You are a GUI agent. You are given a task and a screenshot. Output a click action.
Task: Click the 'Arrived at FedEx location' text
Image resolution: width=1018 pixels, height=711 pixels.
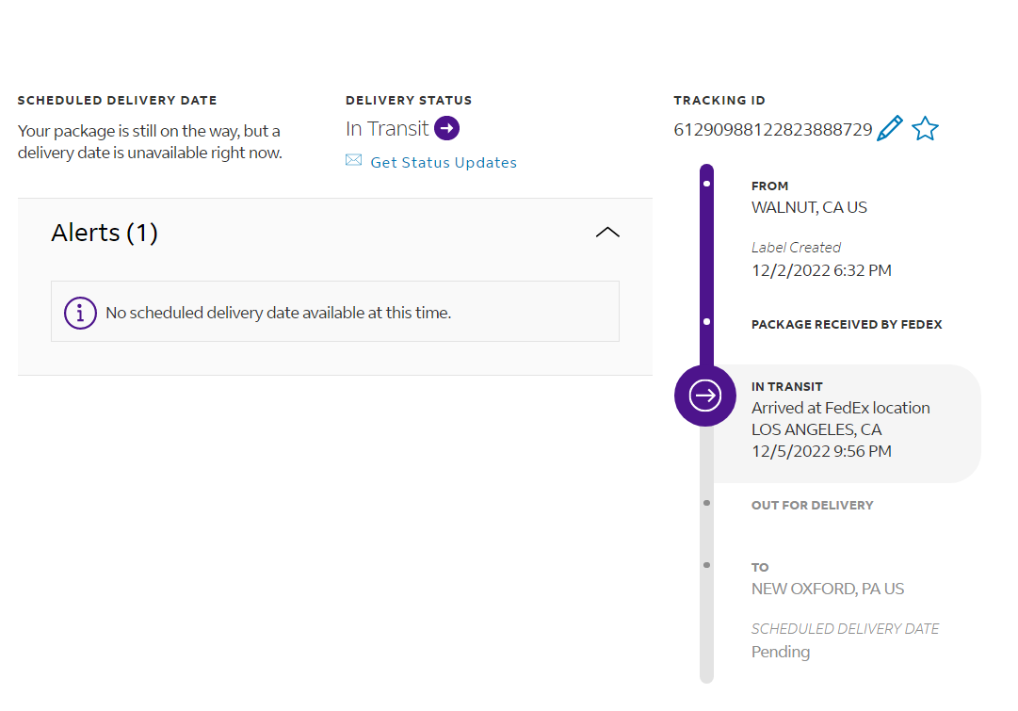(840, 408)
